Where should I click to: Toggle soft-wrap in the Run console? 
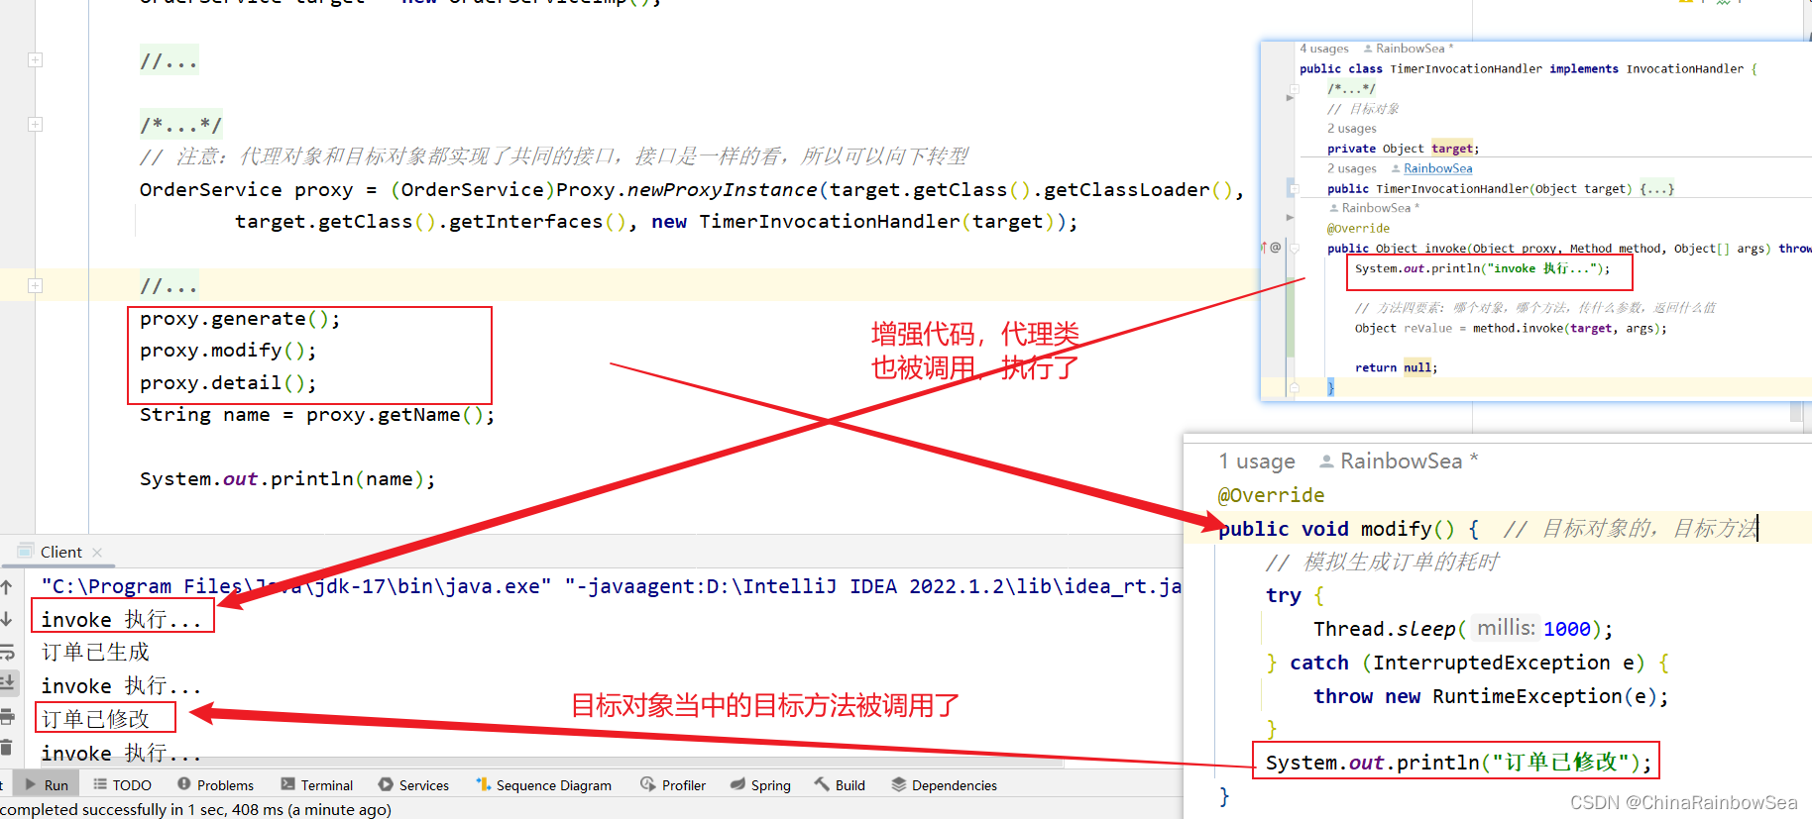click(6, 652)
